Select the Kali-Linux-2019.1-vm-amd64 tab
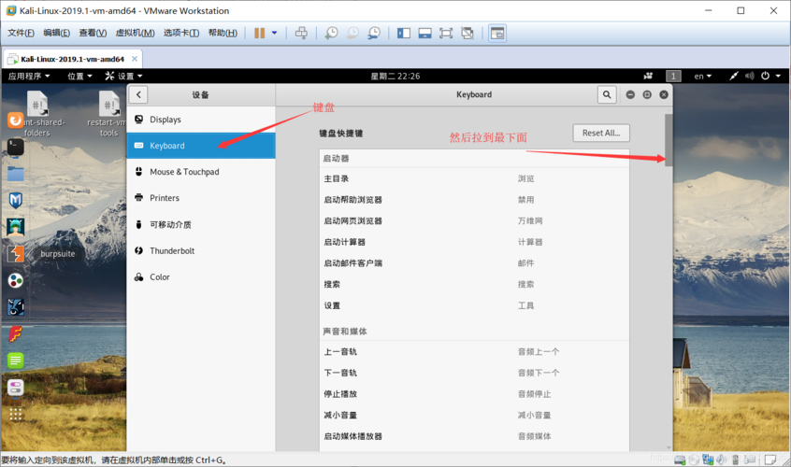 [x=72, y=59]
